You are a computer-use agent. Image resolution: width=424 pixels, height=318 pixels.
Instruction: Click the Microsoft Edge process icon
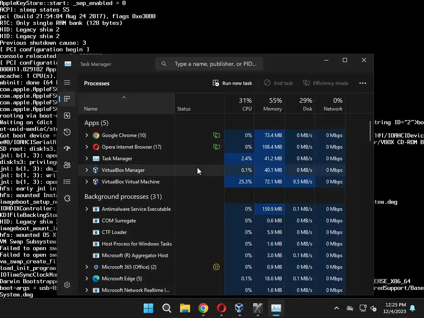tap(96, 279)
